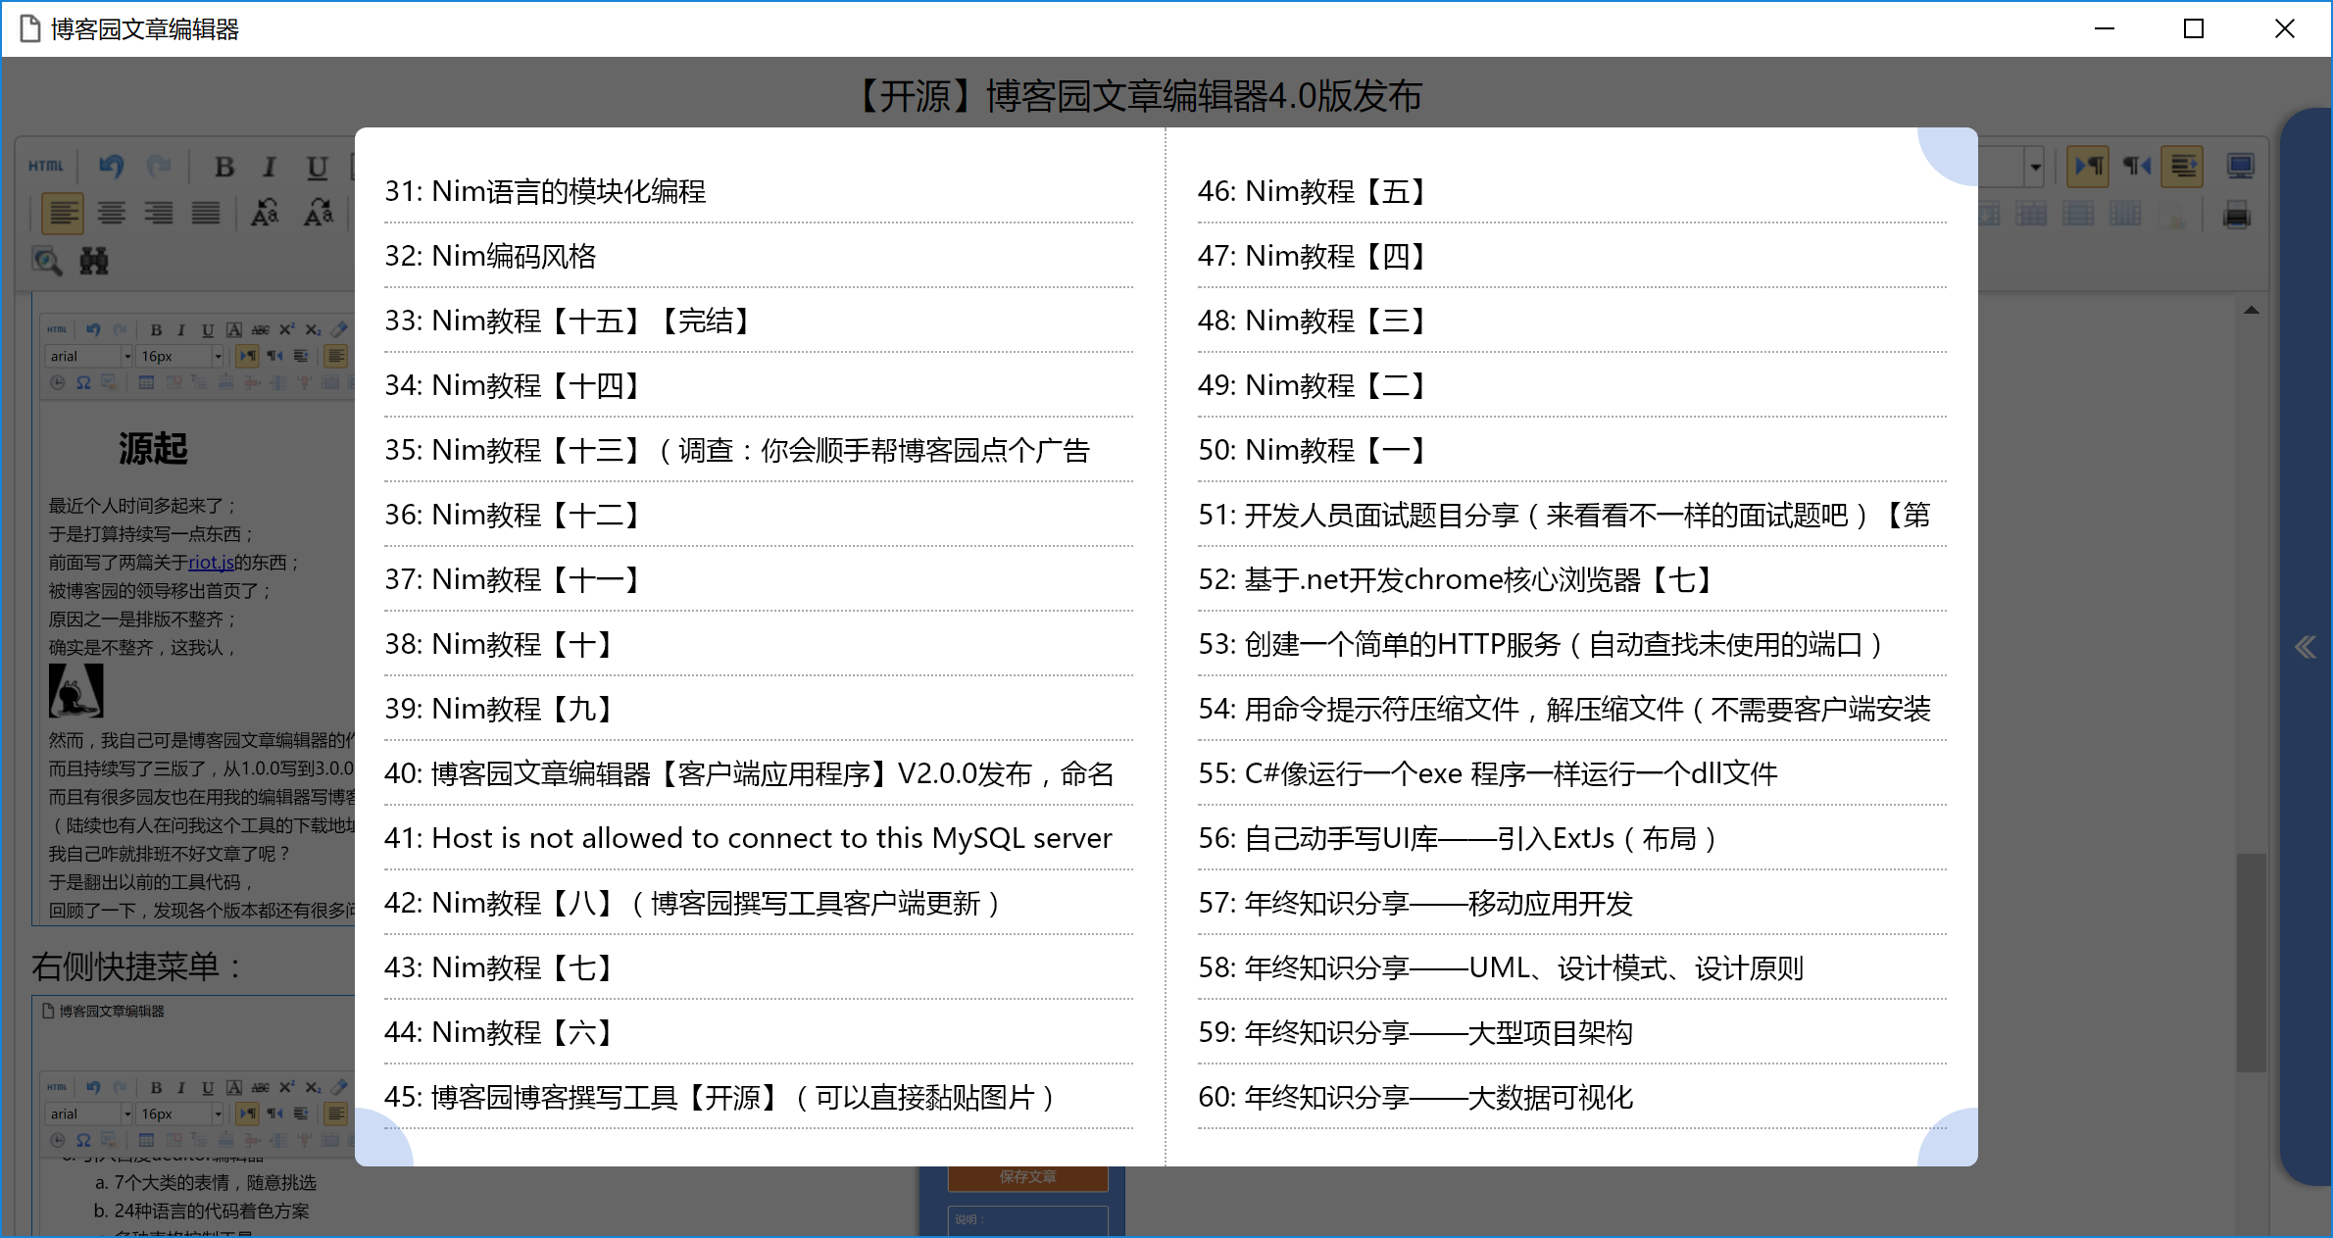Open article 32 Nim编码风格
Viewport: 2333px width, 1238px height.
759,256
